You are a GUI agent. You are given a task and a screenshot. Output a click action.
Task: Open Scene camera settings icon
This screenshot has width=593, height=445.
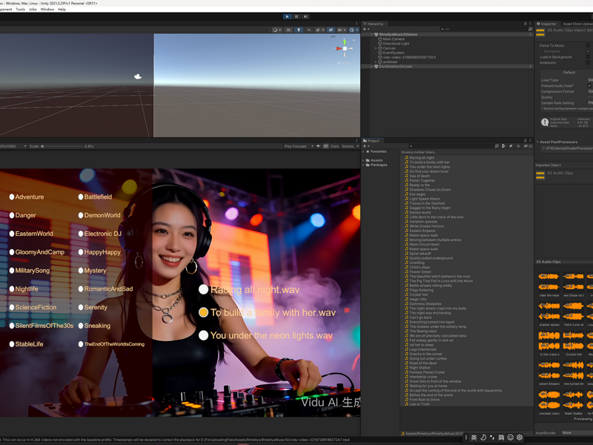point(341,30)
